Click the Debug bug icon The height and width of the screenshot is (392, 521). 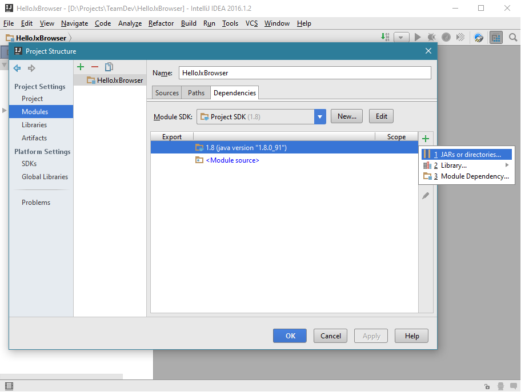click(432, 37)
